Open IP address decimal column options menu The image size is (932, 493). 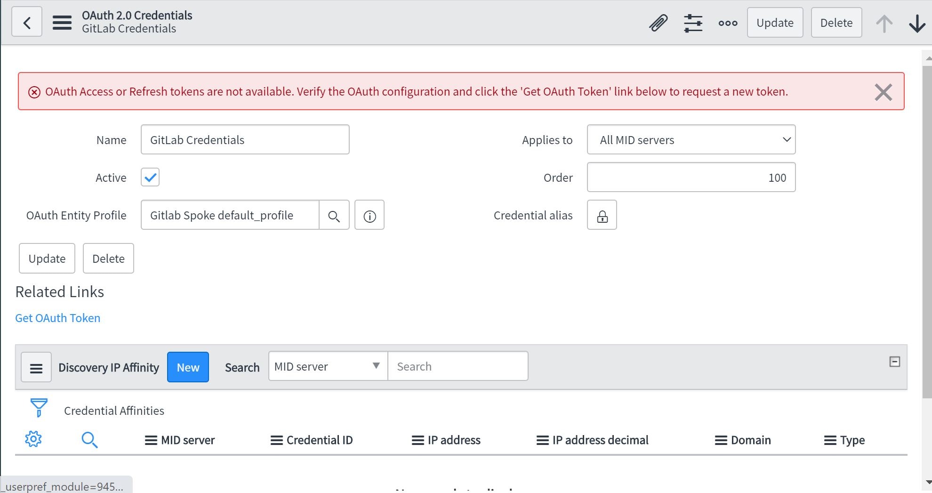pos(543,440)
